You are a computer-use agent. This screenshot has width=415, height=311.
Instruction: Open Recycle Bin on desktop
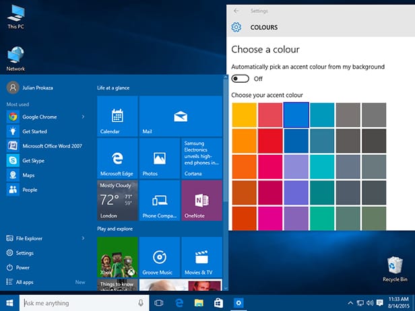pos(395,269)
